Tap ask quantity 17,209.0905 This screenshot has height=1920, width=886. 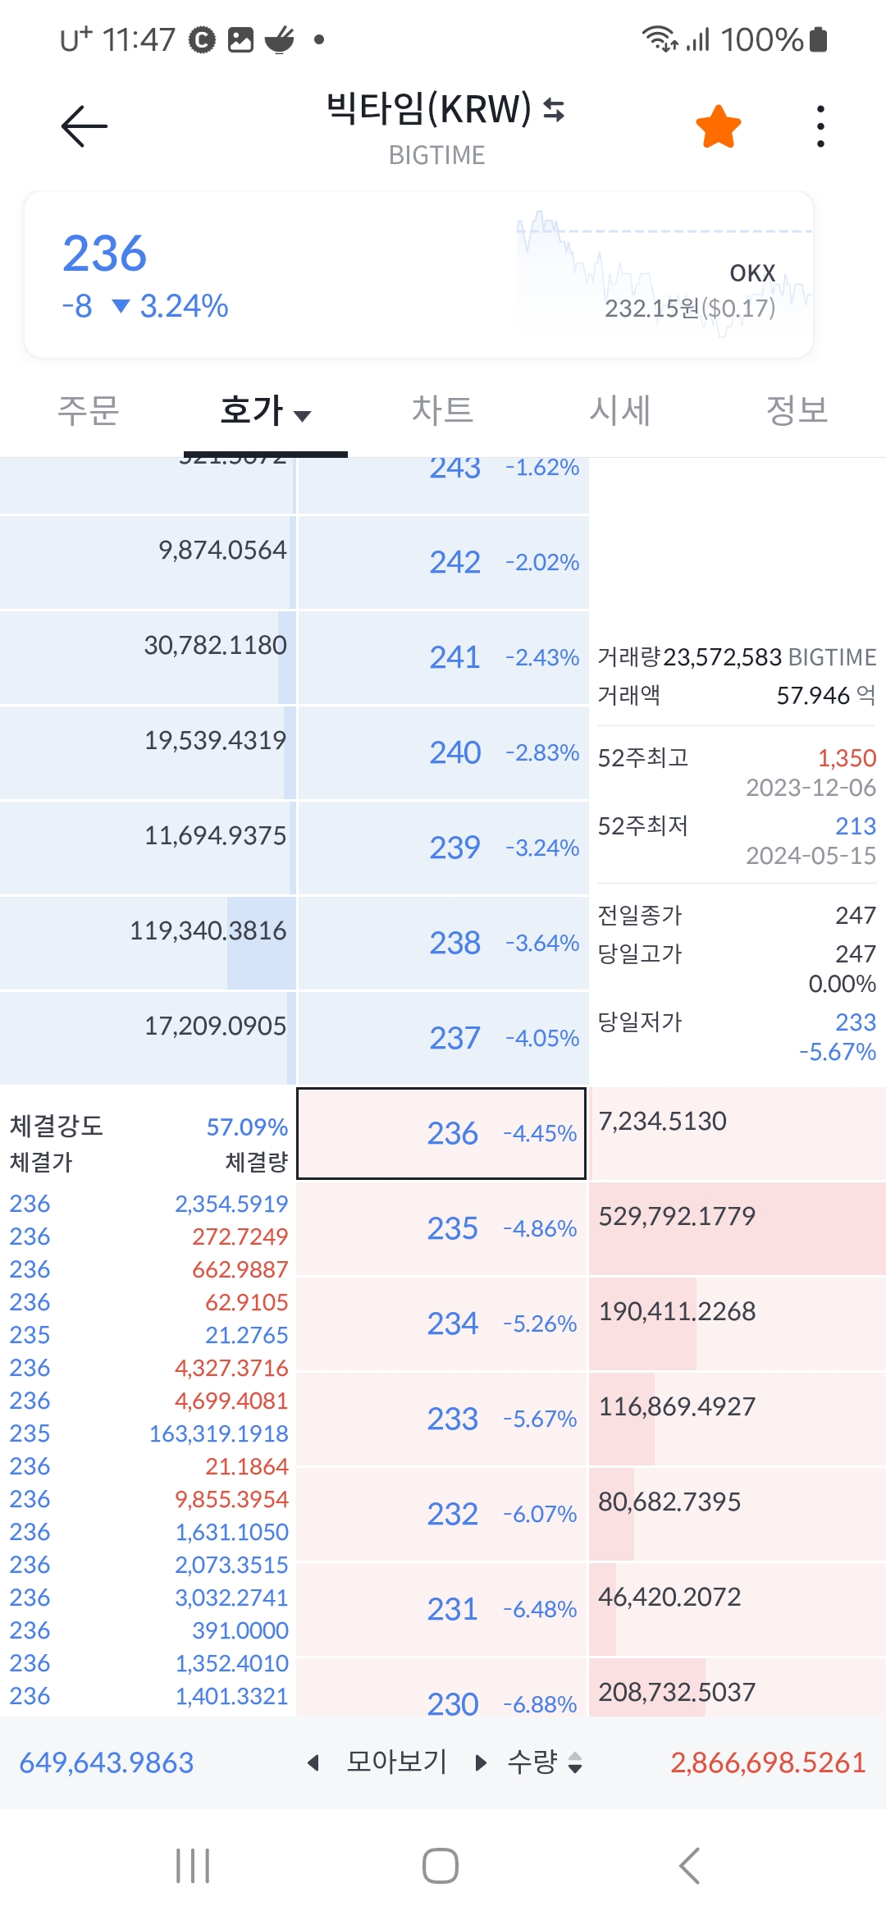coord(216,1026)
